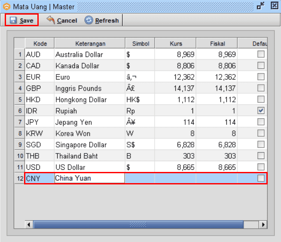Click the US Dollar description cell

90,167
